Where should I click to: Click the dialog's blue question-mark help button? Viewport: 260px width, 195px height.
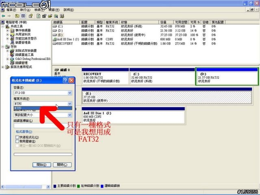65,80
